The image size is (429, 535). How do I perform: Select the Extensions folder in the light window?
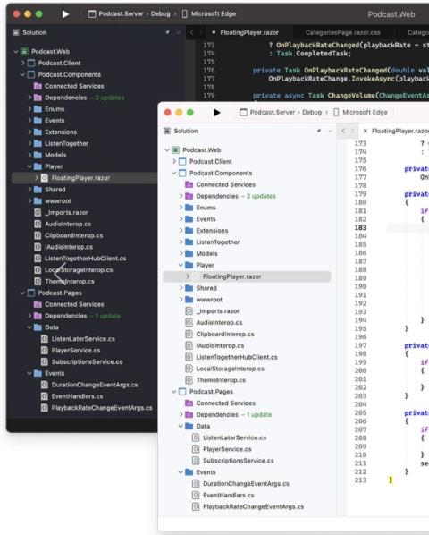coord(212,231)
